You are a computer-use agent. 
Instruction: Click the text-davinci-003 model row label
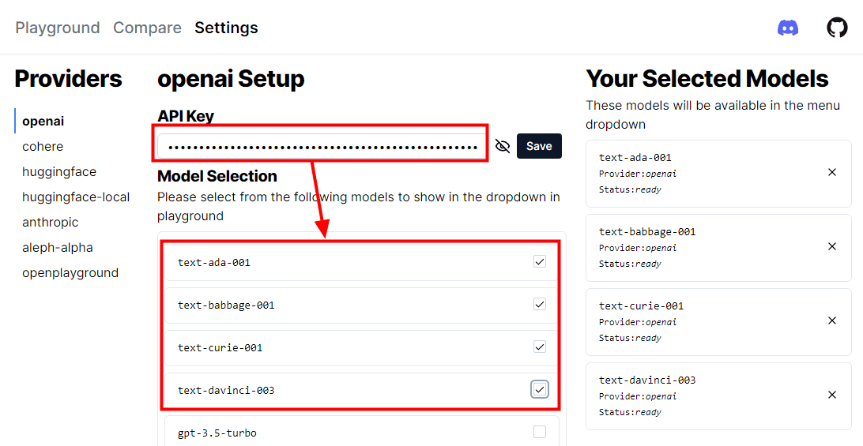(x=226, y=391)
